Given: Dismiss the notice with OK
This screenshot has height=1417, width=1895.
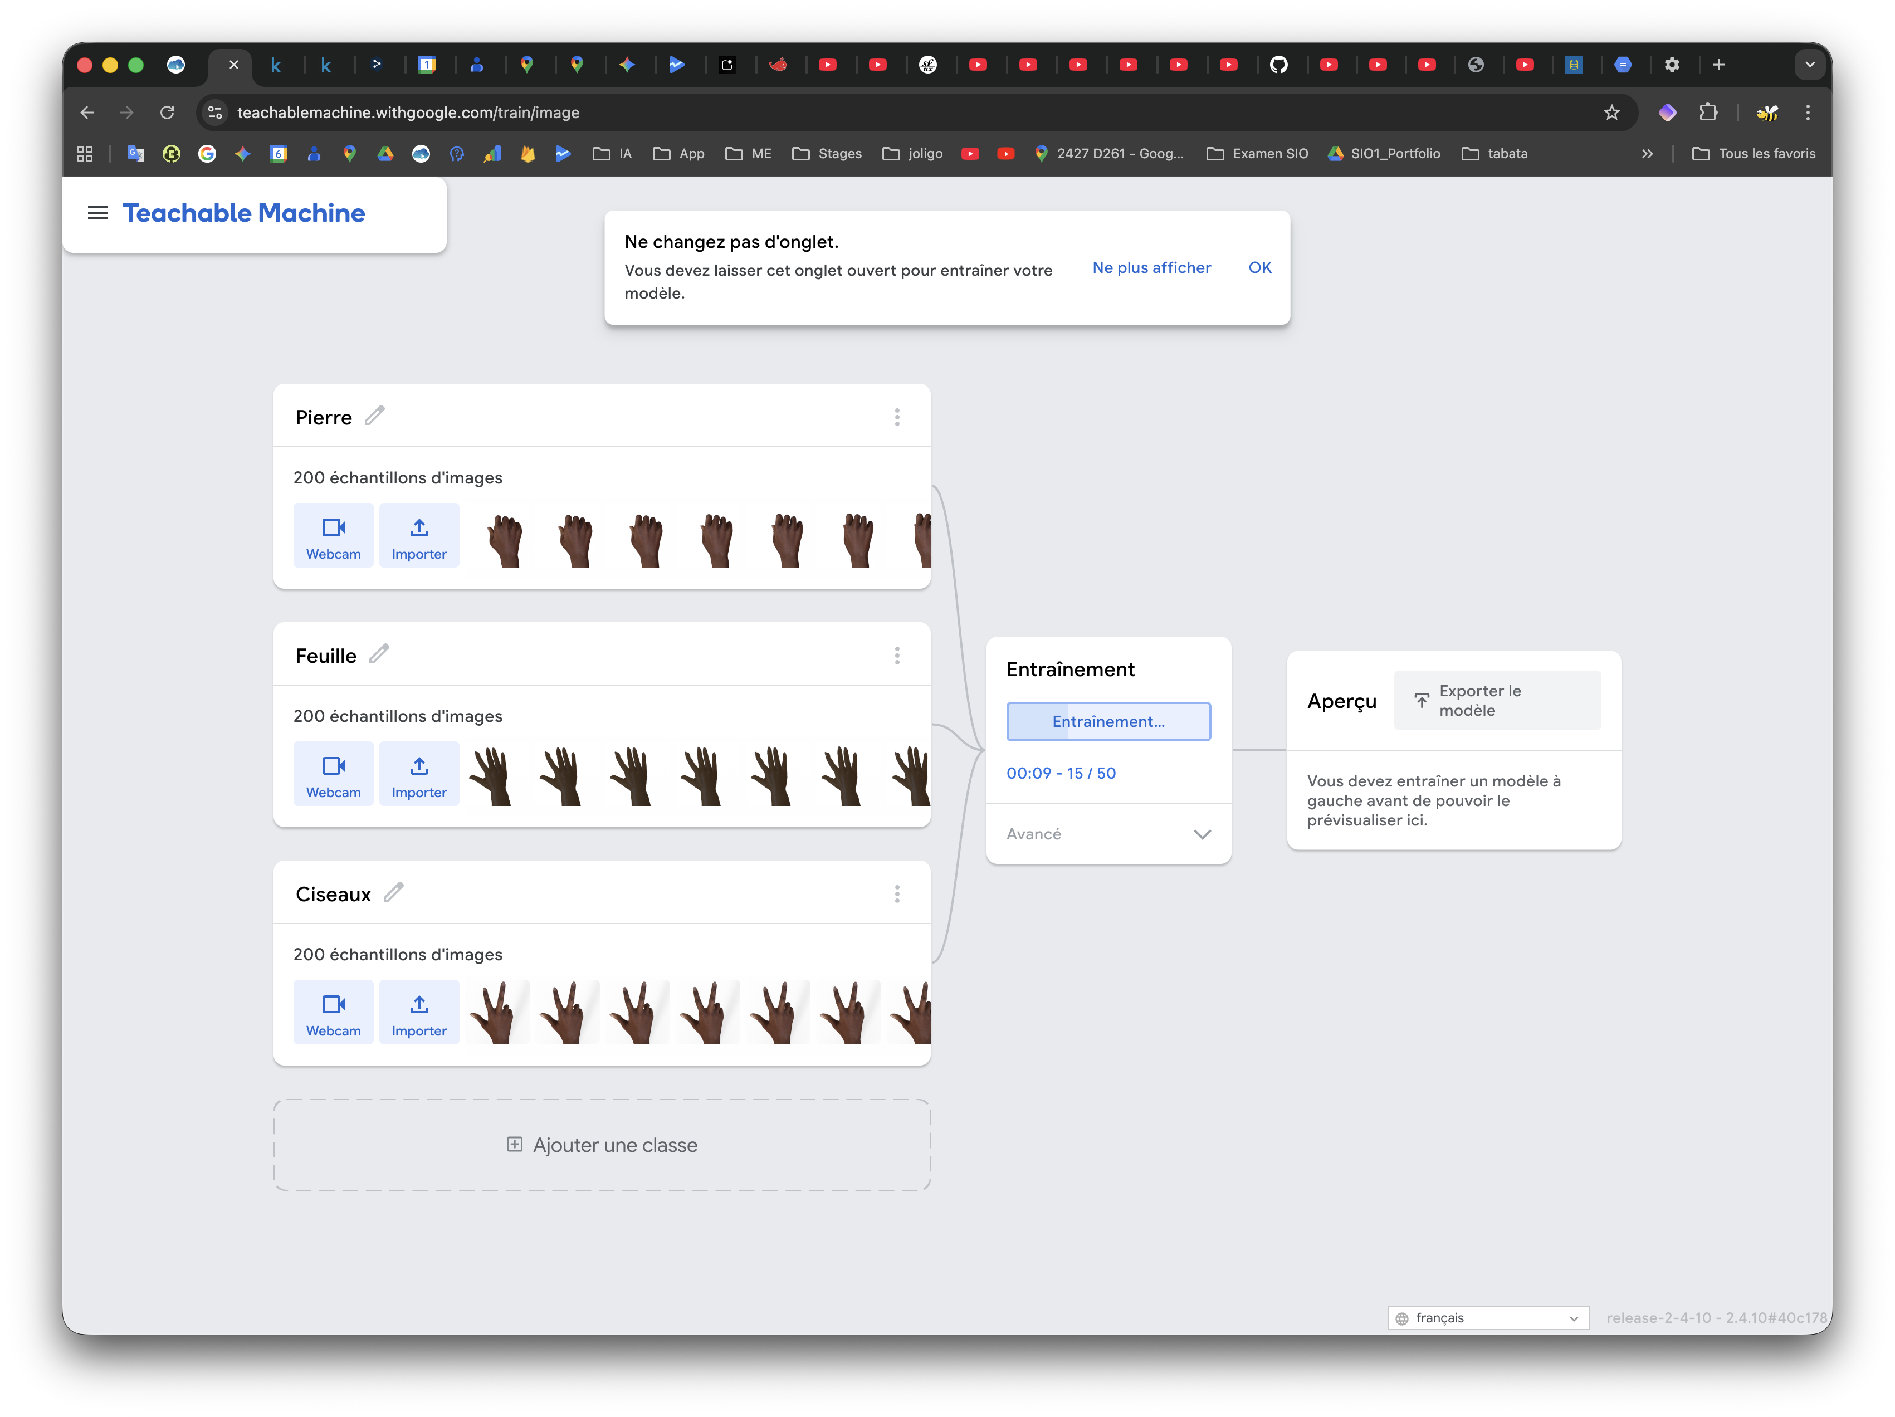Looking at the screenshot, I should (1259, 268).
